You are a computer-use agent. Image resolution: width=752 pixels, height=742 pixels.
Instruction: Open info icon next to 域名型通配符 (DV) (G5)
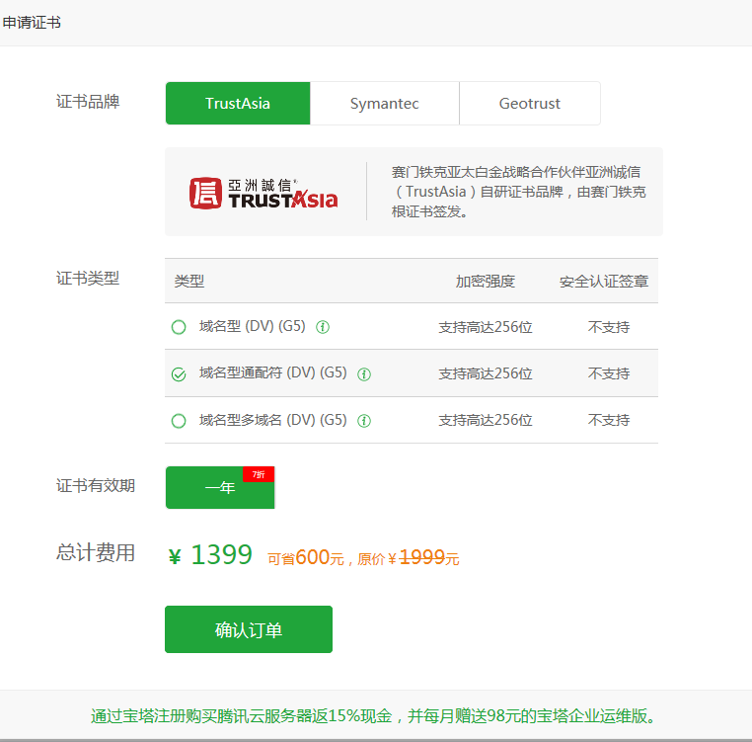(364, 374)
